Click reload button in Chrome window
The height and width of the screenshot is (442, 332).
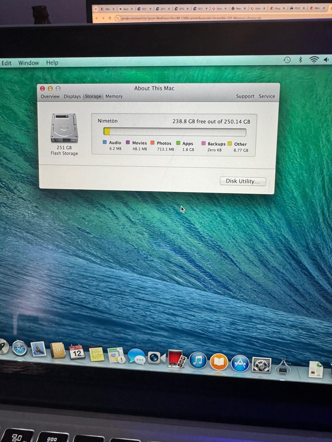click(110, 18)
